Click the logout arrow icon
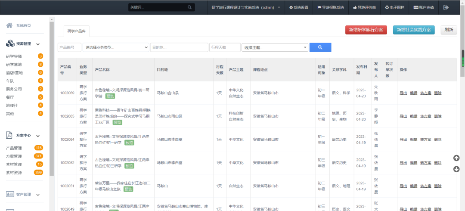The height and width of the screenshot is (211, 465). click(x=446, y=7)
